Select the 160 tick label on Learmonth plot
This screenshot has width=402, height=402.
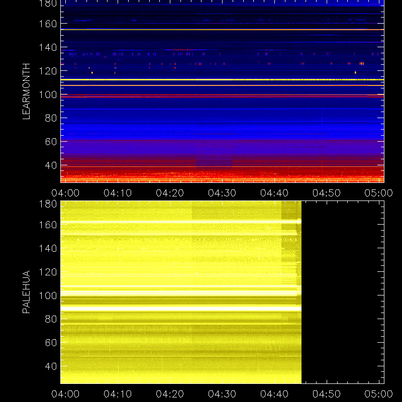tap(48, 24)
